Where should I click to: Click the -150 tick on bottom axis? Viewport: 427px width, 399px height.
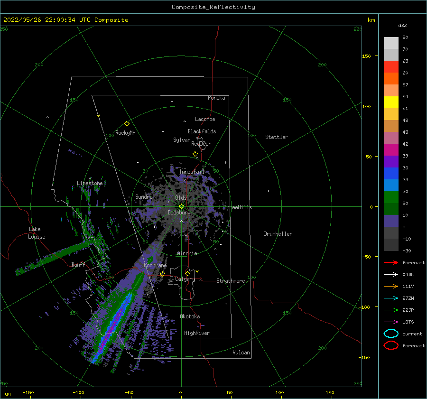tap(28, 392)
